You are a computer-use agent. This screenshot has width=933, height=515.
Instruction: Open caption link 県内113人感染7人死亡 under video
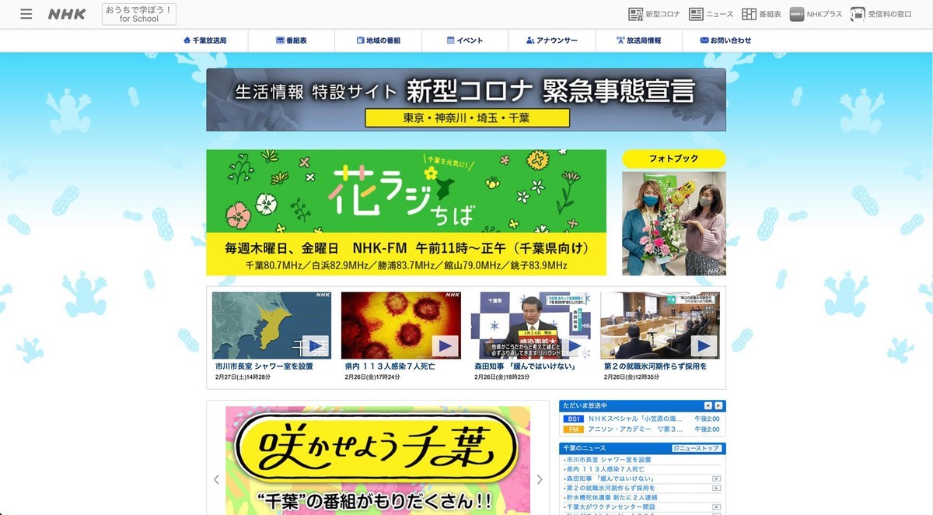coord(390,366)
